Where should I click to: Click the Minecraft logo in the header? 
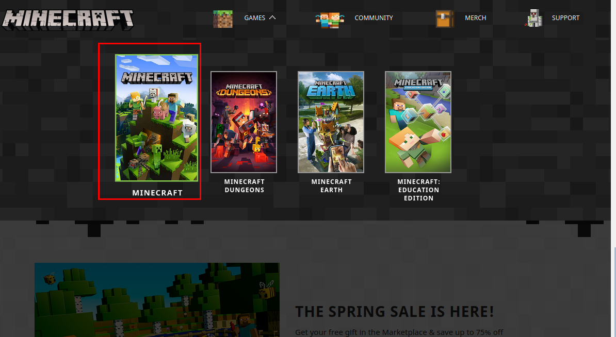pos(68,18)
